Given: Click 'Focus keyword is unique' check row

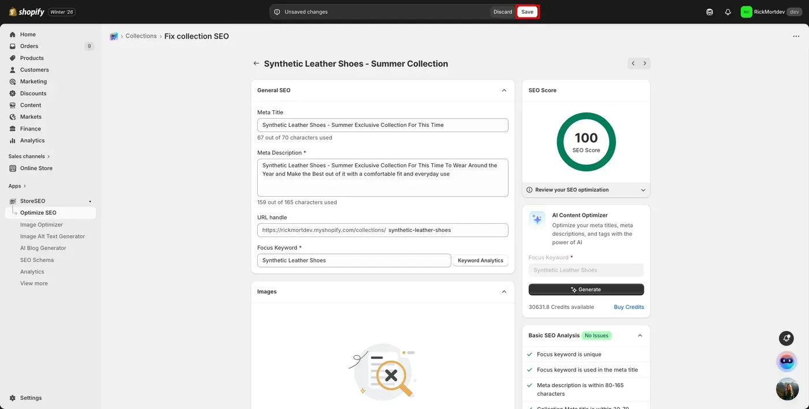Looking at the screenshot, I should [x=586, y=355].
